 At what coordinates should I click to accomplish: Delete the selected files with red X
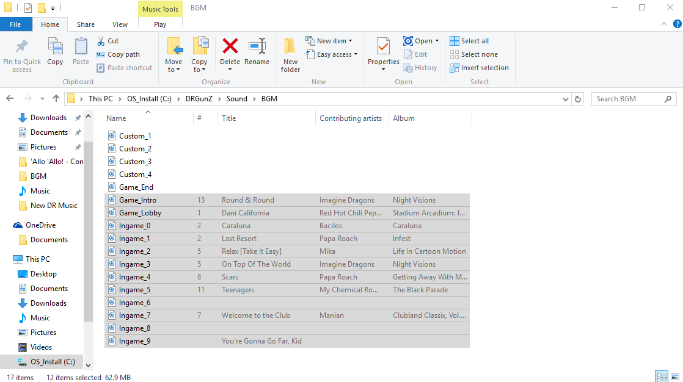pos(230,46)
